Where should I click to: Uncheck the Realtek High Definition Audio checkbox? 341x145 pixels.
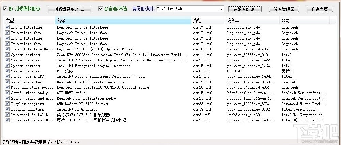pyautogui.click(x=7, y=98)
